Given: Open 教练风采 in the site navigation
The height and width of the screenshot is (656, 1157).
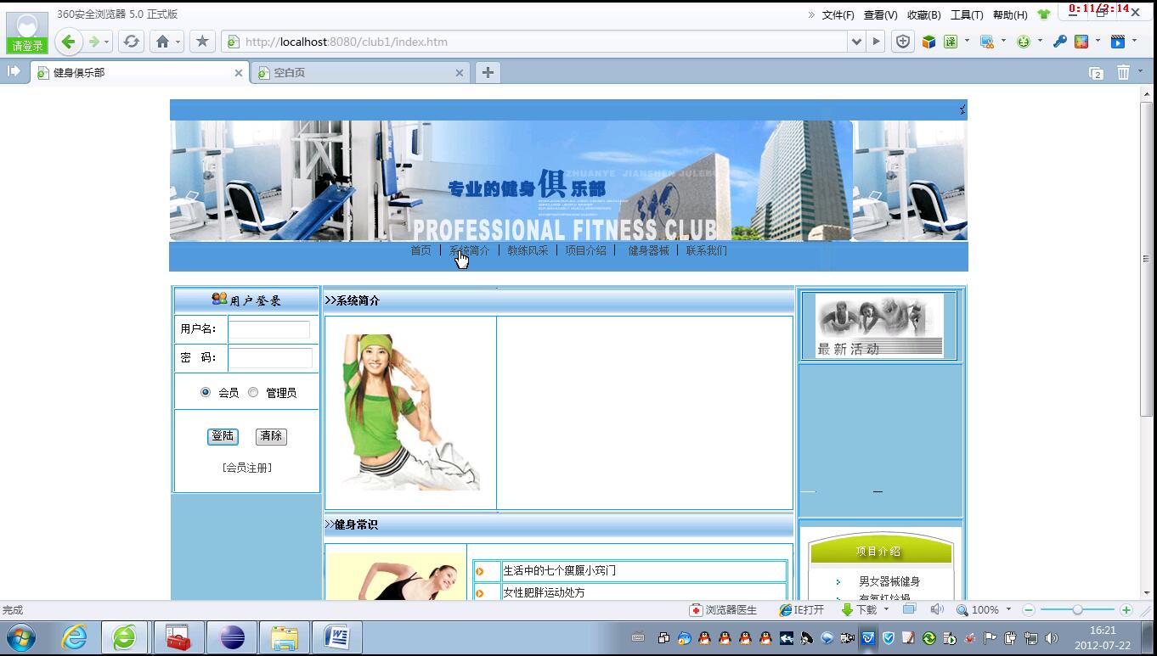Looking at the screenshot, I should [528, 250].
